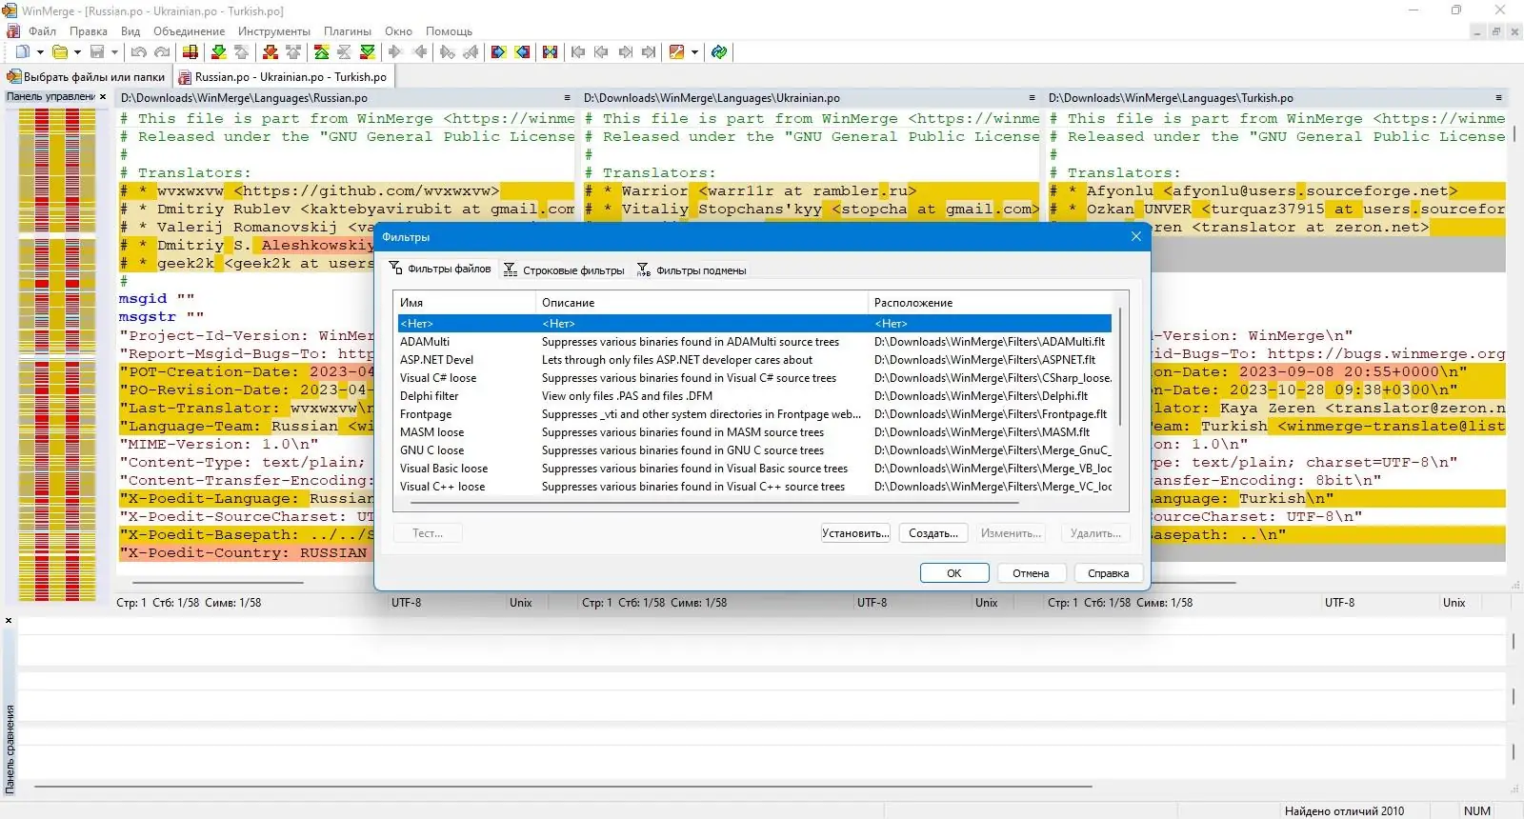Image resolution: width=1524 pixels, height=819 pixels.
Task: Click the Создать... button
Action: pyautogui.click(x=933, y=533)
